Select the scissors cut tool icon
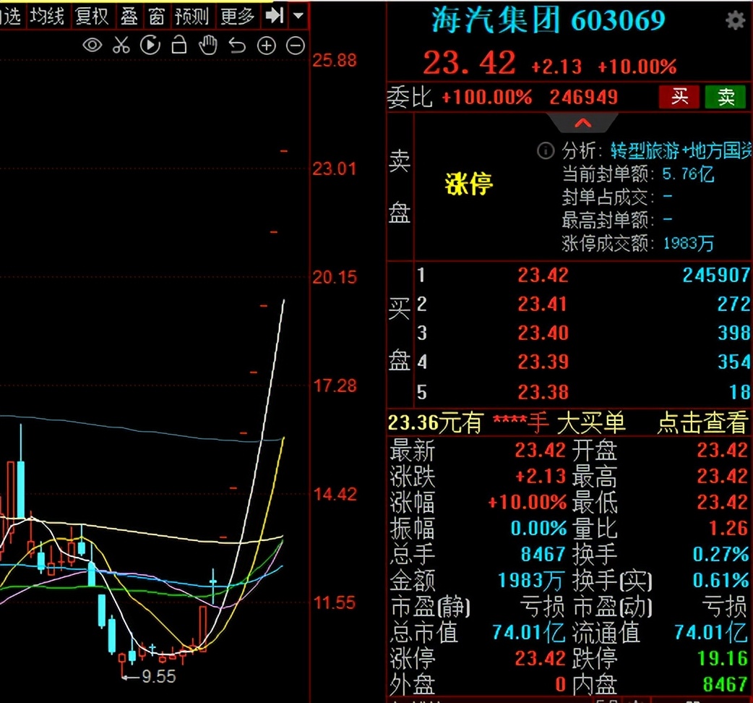The height and width of the screenshot is (703, 753). (121, 46)
